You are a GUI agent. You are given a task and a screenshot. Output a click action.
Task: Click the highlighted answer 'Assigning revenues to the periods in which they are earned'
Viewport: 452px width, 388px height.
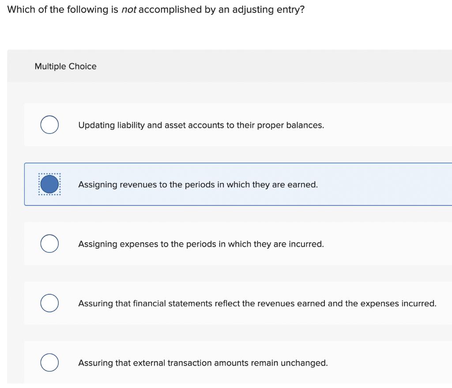[x=198, y=184]
